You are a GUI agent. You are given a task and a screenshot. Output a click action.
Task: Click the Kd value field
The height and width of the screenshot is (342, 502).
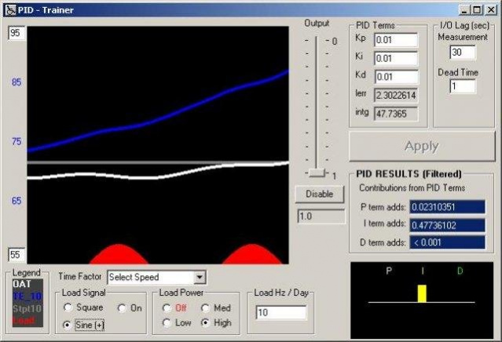point(395,77)
